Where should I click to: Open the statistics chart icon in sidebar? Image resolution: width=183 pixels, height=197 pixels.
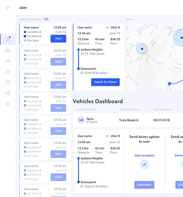[x=8, y=50]
